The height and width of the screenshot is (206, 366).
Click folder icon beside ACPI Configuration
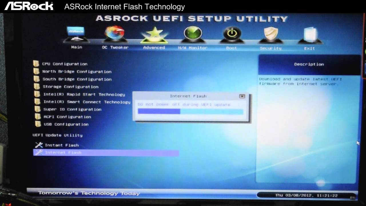(38, 116)
